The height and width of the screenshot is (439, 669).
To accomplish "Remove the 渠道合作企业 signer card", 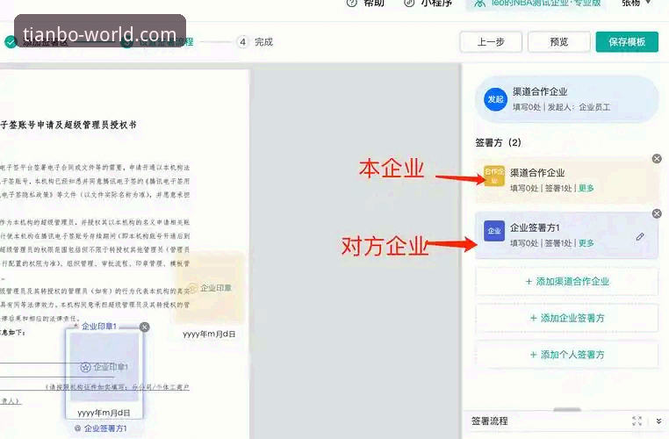I will (x=657, y=159).
